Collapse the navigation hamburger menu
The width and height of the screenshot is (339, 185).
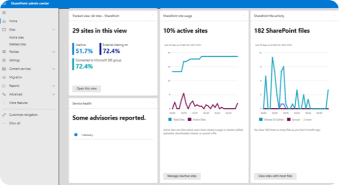[x=4, y=13]
